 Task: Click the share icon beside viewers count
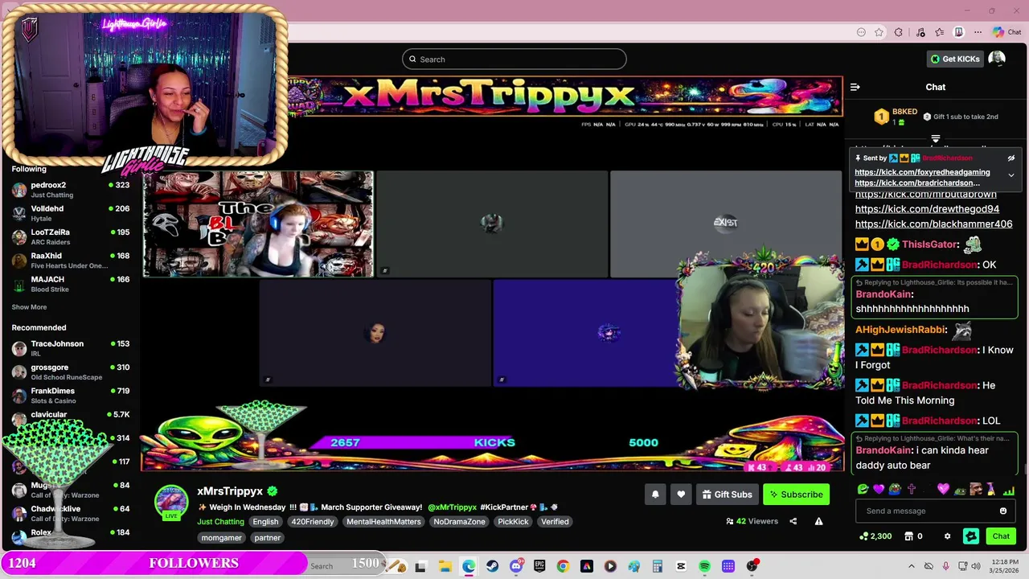point(793,521)
